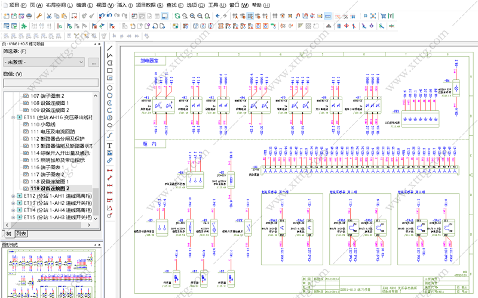Click the Insert image icon
478x298 pixels.
[x=110, y=153]
